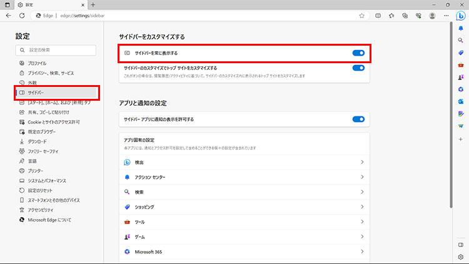This screenshot has width=469, height=264.
Task: Click the plus icon to add sidebar app
Action: (x=460, y=139)
